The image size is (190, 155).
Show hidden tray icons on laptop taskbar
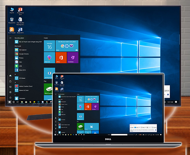point(138,135)
